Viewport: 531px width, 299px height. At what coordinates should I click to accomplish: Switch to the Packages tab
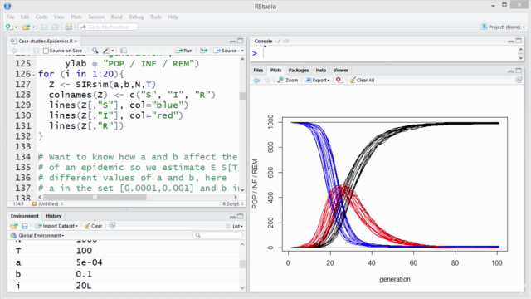[x=299, y=70]
